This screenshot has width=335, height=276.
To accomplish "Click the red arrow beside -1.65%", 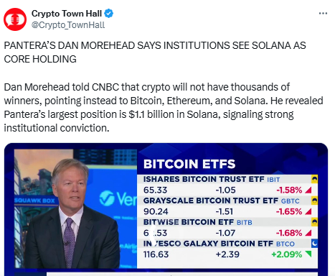I will (308, 211).
